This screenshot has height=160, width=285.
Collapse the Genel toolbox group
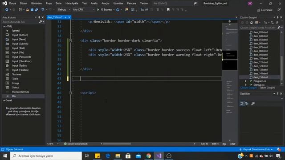pos(4,100)
